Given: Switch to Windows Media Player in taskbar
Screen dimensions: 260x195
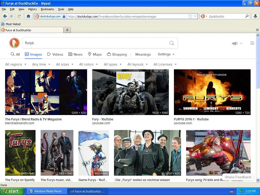Looking at the screenshot, I should tap(47, 191).
